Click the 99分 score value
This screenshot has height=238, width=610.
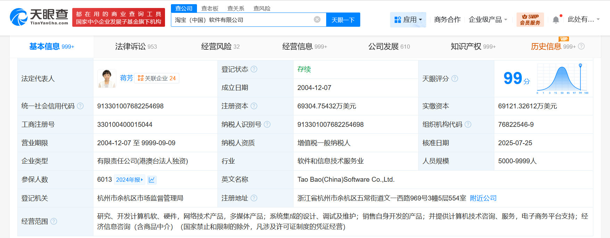click(x=517, y=78)
